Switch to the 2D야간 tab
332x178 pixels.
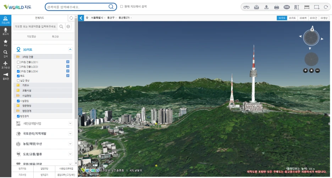(313, 18)
